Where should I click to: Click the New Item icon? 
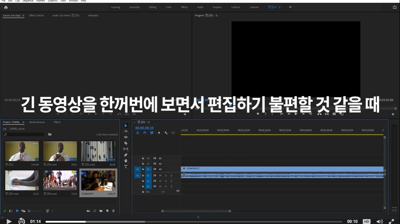(107, 211)
